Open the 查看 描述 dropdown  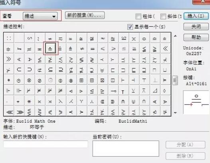coord(40,16)
